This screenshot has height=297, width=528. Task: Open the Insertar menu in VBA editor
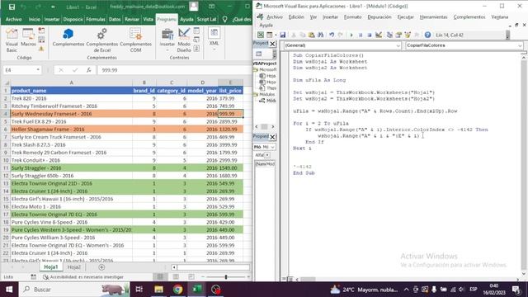[330, 16]
